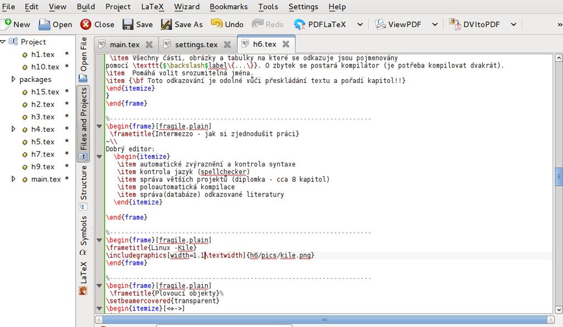Open the PDFLaTeX dropdown arrow
Viewport: 563px width, 327px height.
point(360,24)
